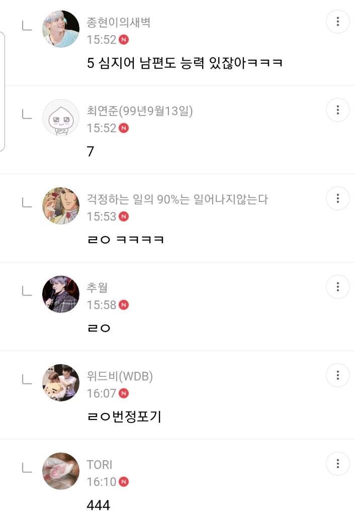The height and width of the screenshot is (513, 355).
Task: View 추월 profile photo
Action: (61, 294)
